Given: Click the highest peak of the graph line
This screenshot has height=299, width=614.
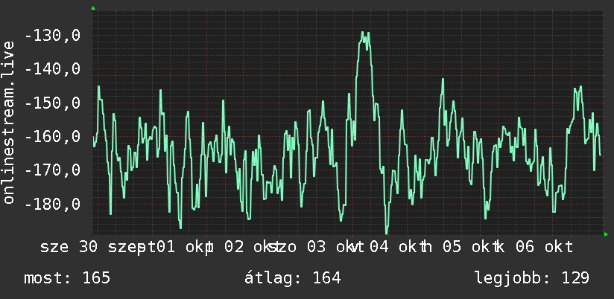Looking at the screenshot, I should (363, 33).
